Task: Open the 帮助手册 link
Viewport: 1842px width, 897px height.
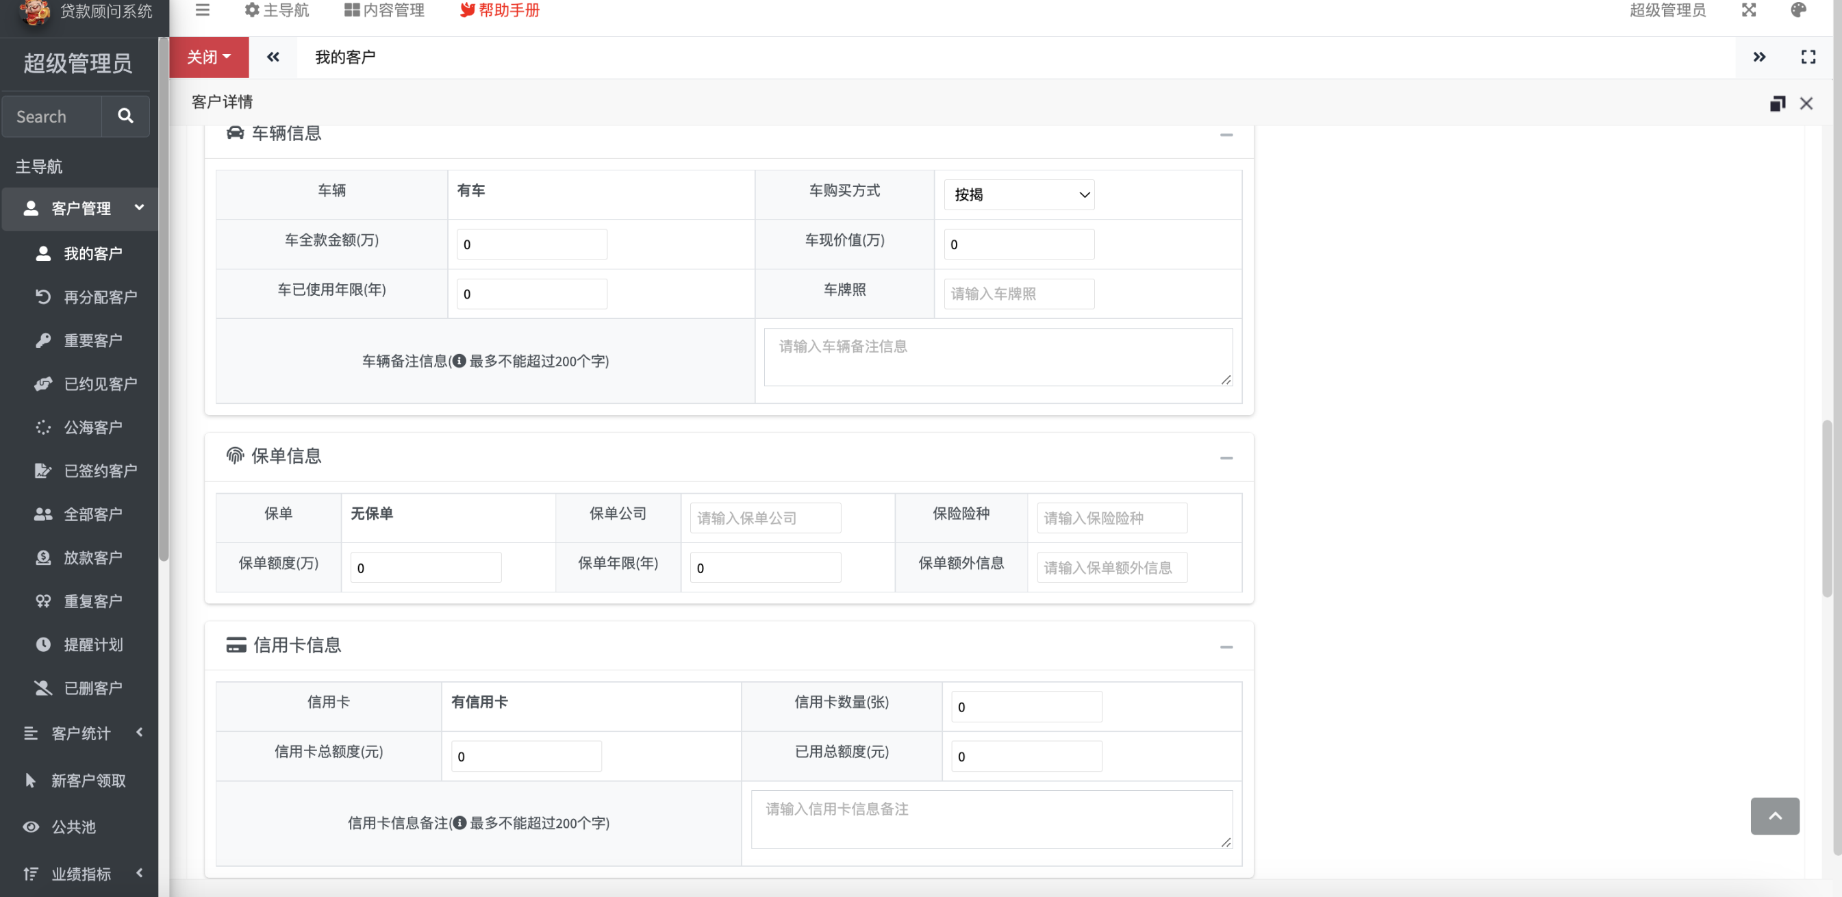Action: click(500, 10)
